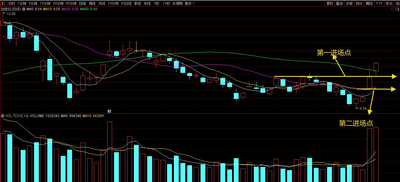
Task: Open the 多股 multi-stock view
Action: (x=349, y=3)
